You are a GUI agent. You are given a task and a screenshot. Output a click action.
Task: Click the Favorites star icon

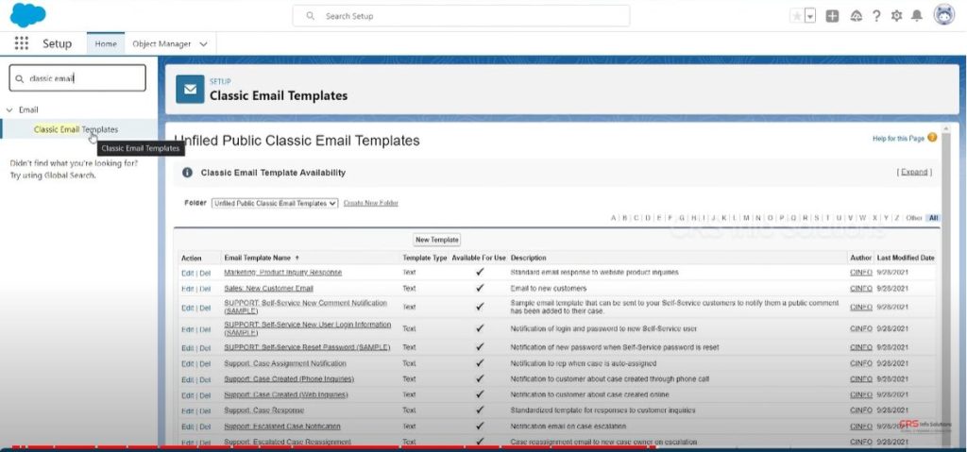(x=798, y=16)
